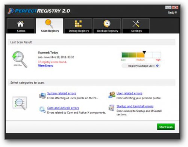This screenshot has height=147, width=188.
Task: Click the scan categories checklist magnifier icon
Action: coord(20,103)
